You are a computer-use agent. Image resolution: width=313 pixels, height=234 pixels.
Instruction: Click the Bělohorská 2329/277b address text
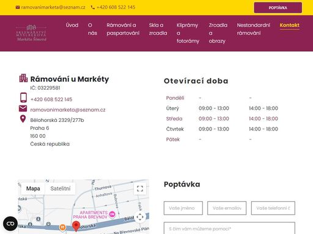coord(57,120)
